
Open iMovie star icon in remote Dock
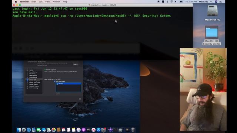point(110,130)
